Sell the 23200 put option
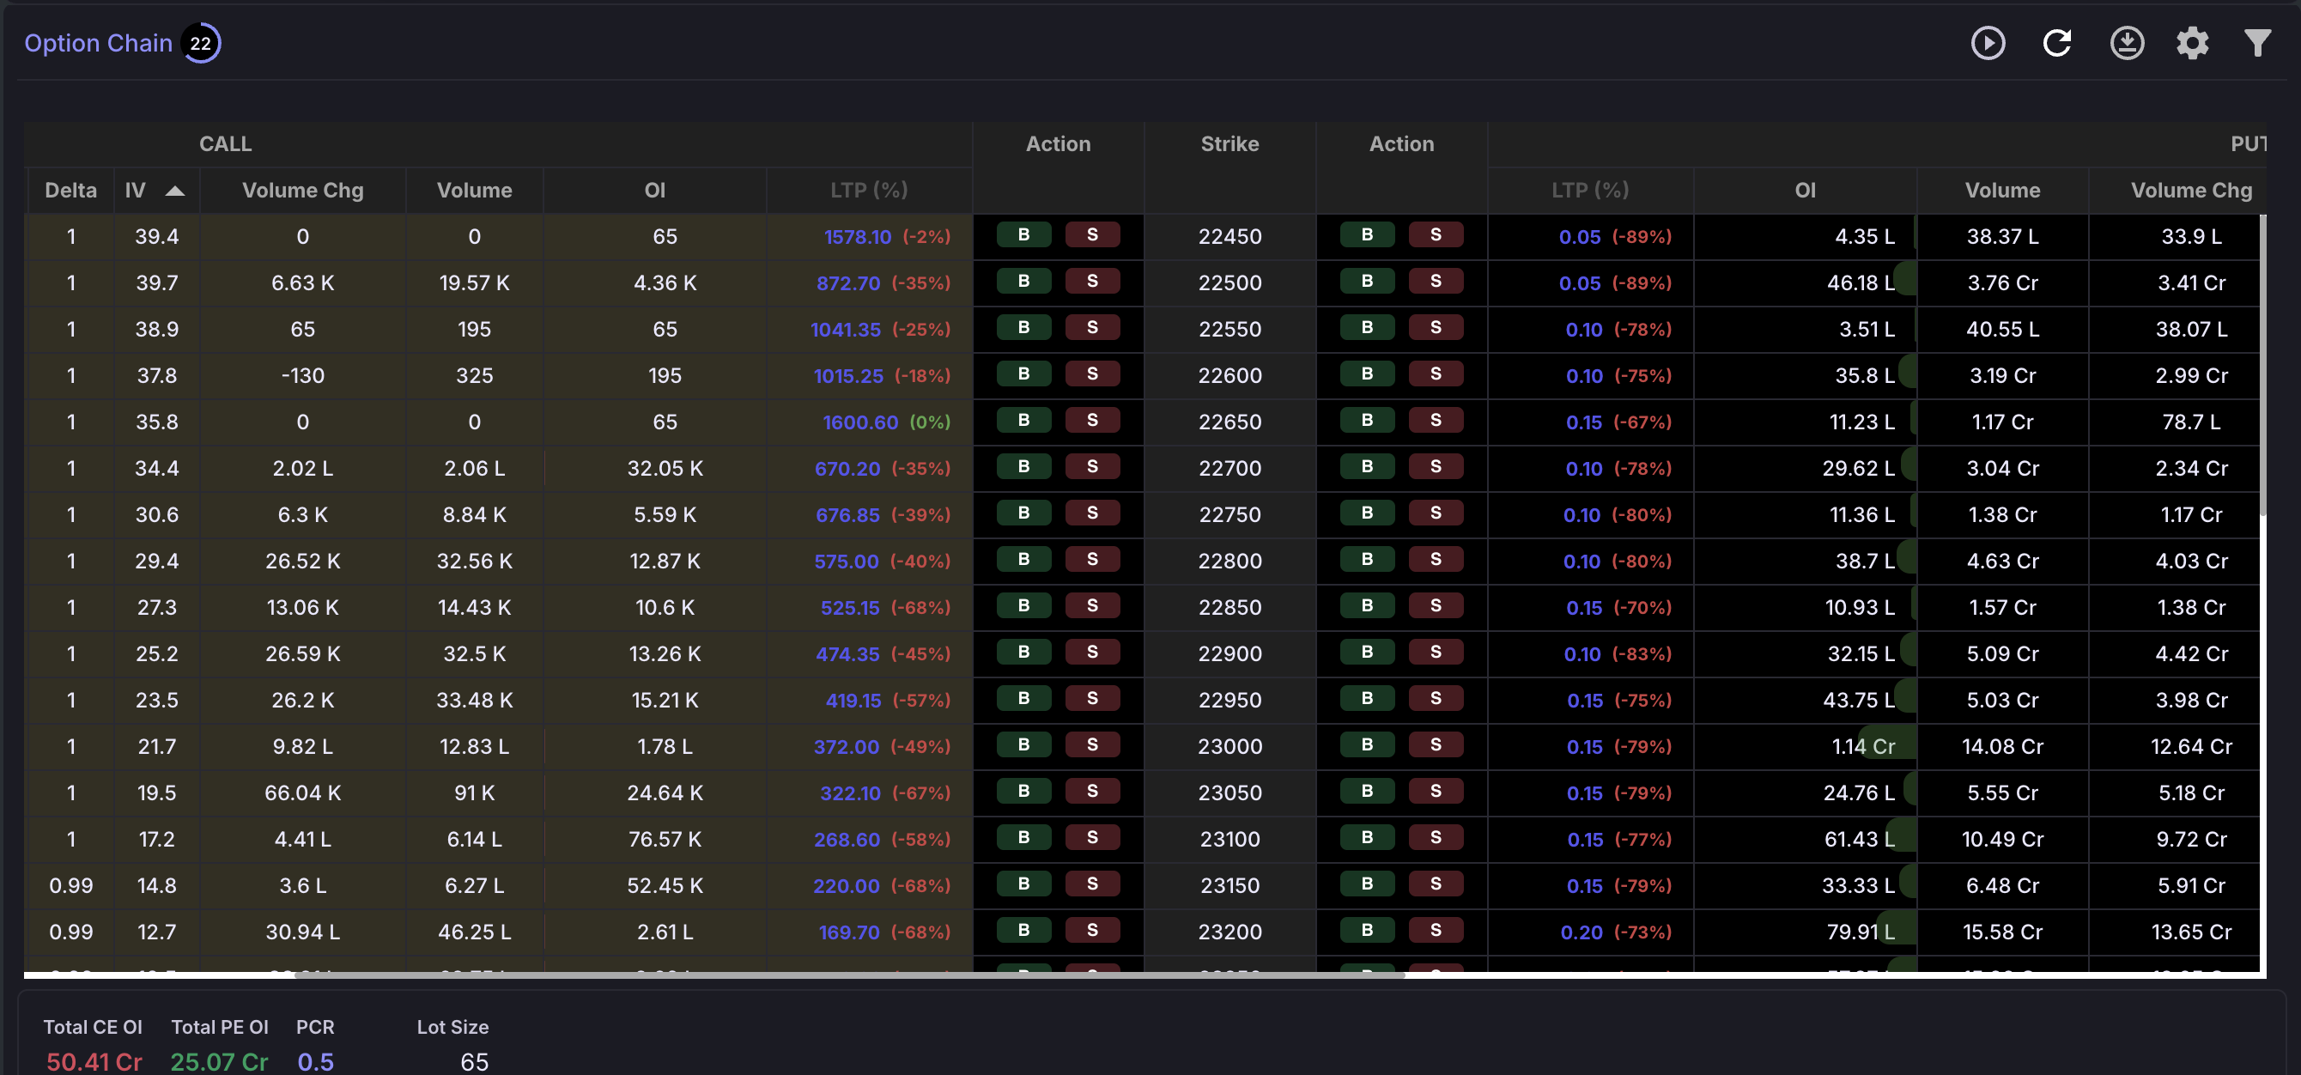 pos(1436,932)
